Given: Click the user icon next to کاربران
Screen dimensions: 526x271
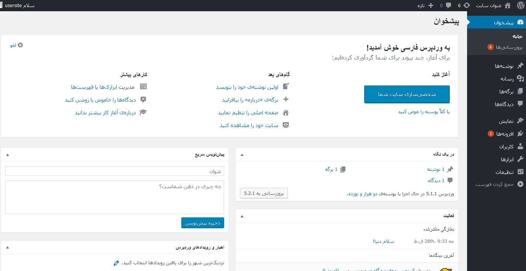Looking at the screenshot, I should pyautogui.click(x=520, y=147).
